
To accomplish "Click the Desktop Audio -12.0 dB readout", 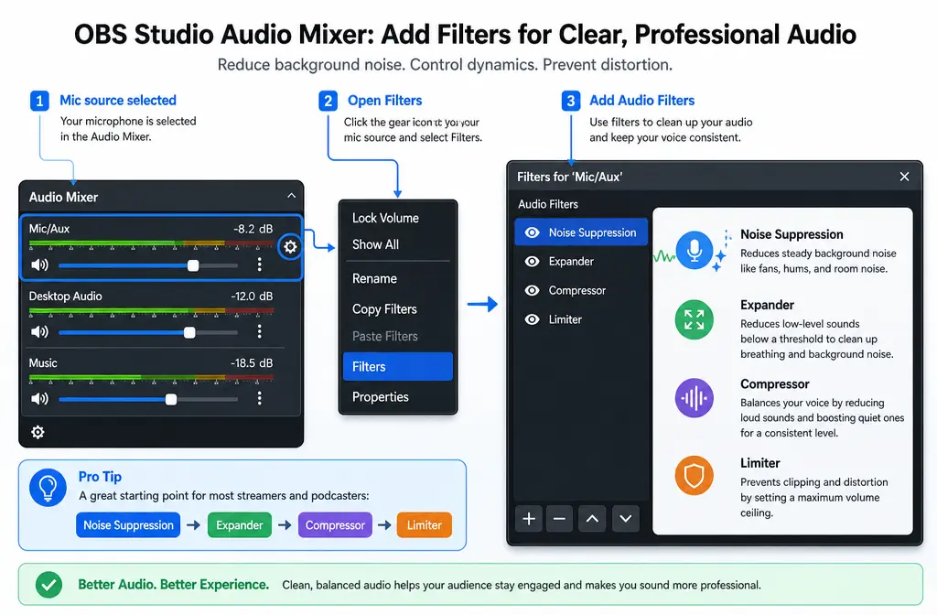I will tap(252, 296).
